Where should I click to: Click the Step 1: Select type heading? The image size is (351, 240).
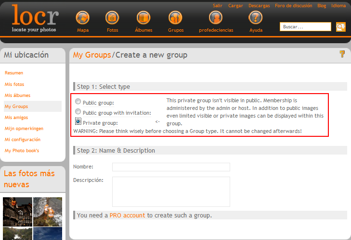click(x=104, y=86)
